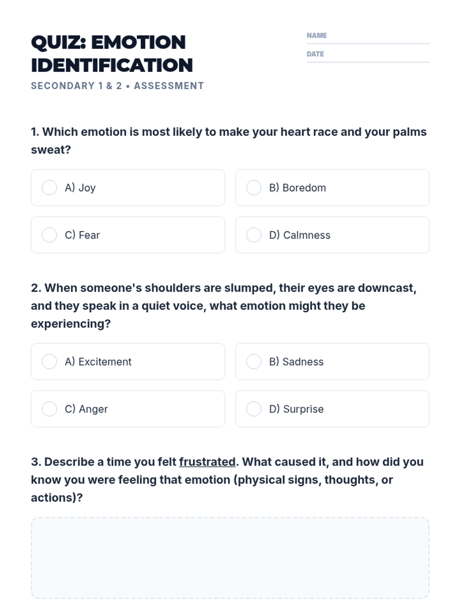Click the word 'Calmness' in option D
This screenshot has height=614, width=460.
(x=307, y=235)
